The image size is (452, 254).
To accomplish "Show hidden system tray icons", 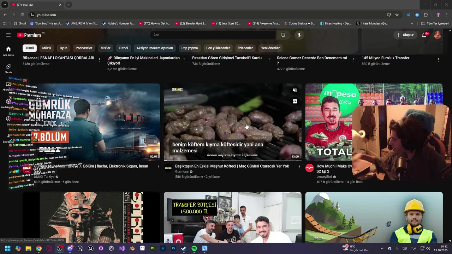I will (382, 248).
